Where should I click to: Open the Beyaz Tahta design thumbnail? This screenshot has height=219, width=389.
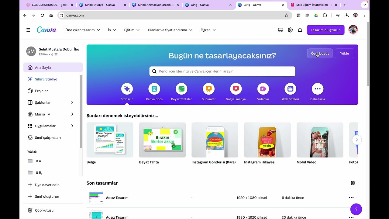pyautogui.click(x=162, y=140)
